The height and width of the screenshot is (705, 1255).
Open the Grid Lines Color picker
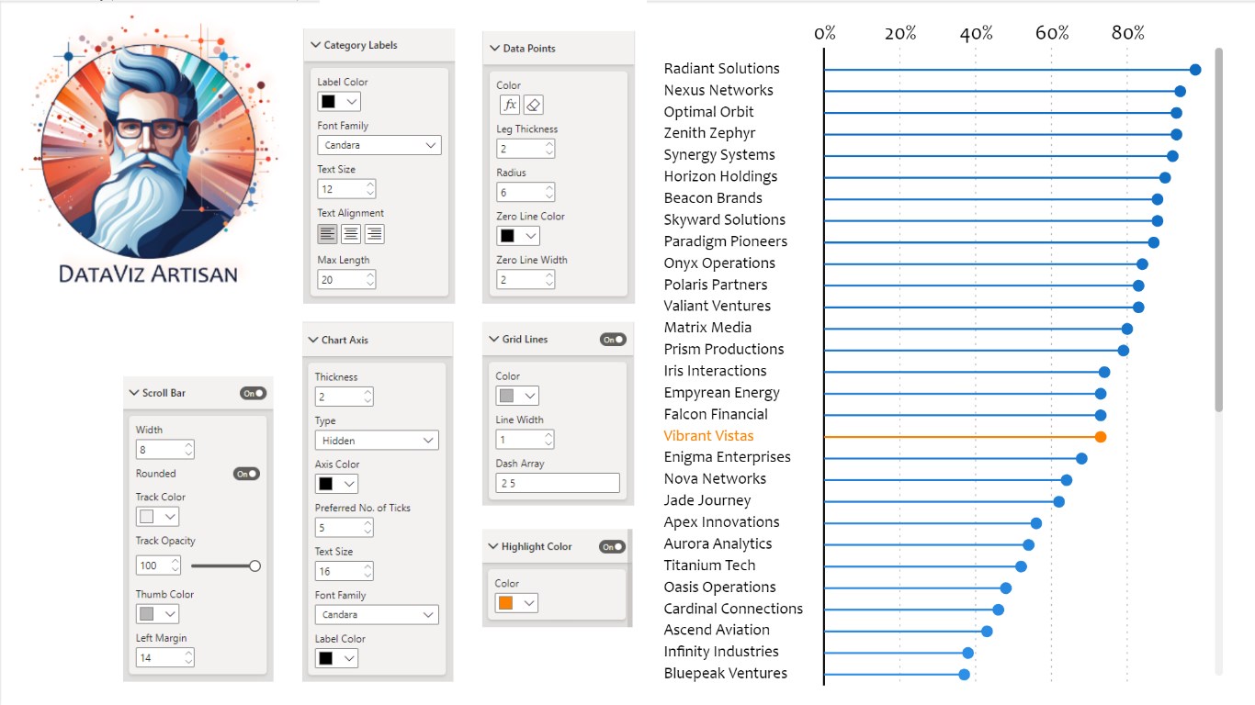tap(517, 396)
